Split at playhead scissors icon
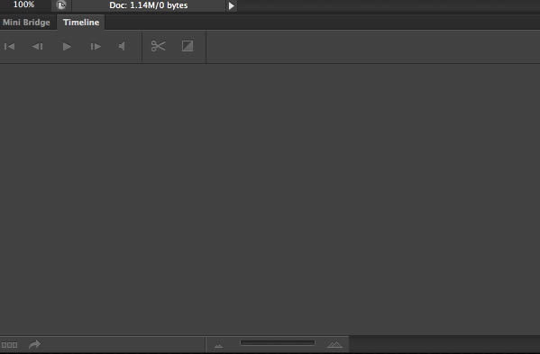The width and height of the screenshot is (540, 354). point(158,46)
